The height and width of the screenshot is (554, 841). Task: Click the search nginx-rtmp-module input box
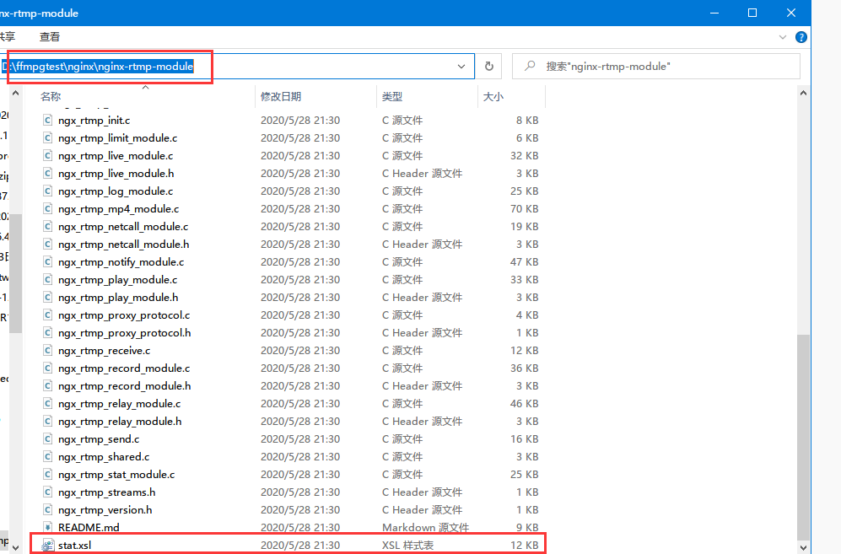tap(656, 66)
